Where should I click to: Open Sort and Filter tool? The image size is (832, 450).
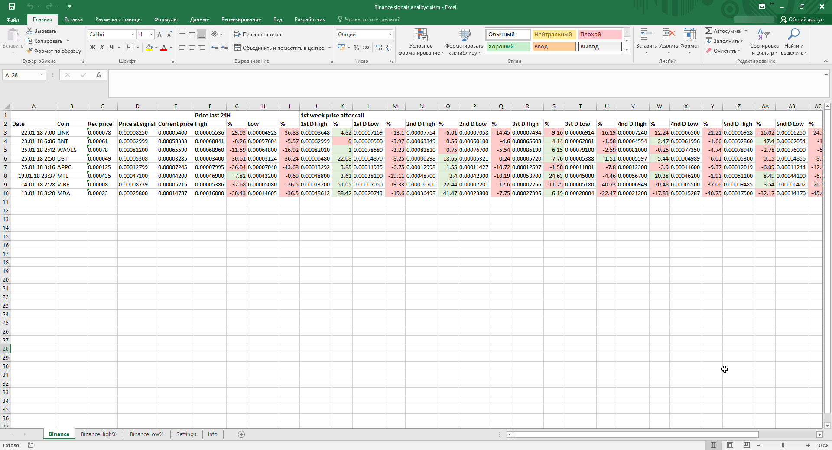pyautogui.click(x=764, y=35)
